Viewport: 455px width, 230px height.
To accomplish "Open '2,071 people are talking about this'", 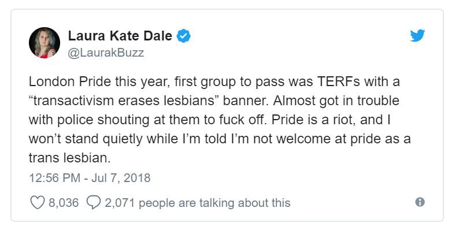I will pos(198,203).
